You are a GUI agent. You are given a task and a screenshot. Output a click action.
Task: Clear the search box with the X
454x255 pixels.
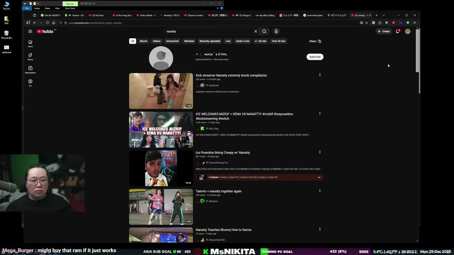(255, 32)
